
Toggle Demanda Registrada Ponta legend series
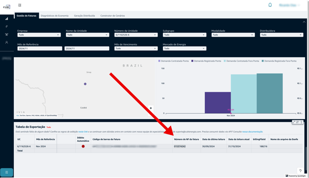[206, 61]
